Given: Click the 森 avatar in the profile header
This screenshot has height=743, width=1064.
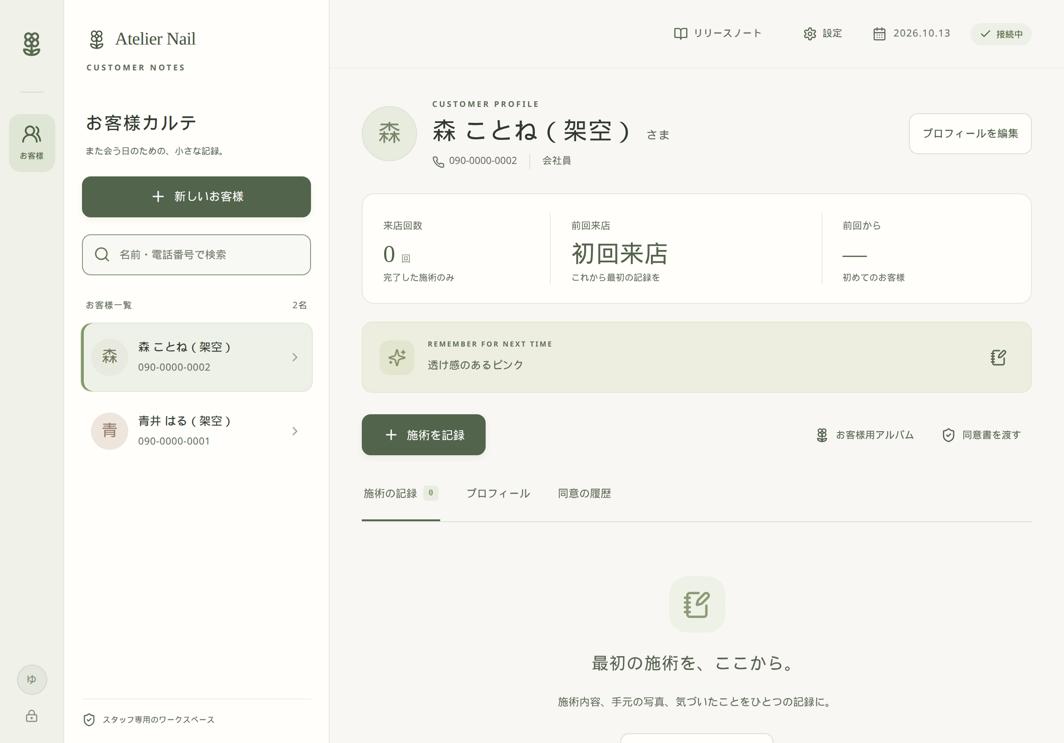Looking at the screenshot, I should click(389, 133).
